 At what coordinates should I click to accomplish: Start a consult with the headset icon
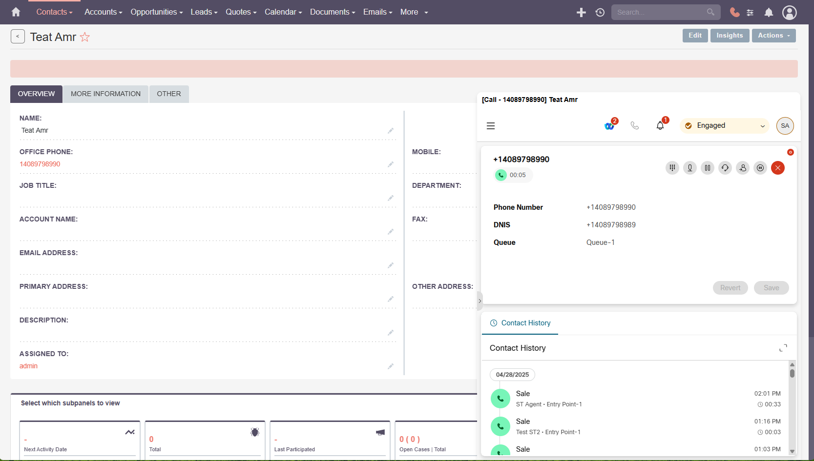click(725, 168)
